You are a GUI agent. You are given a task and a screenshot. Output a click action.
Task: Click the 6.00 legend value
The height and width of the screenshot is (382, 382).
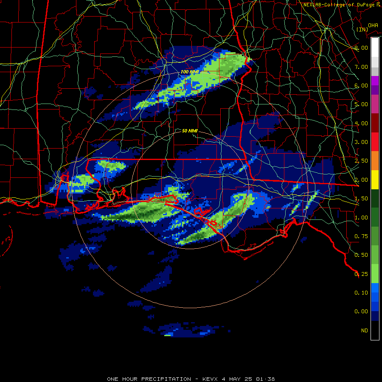(361, 85)
